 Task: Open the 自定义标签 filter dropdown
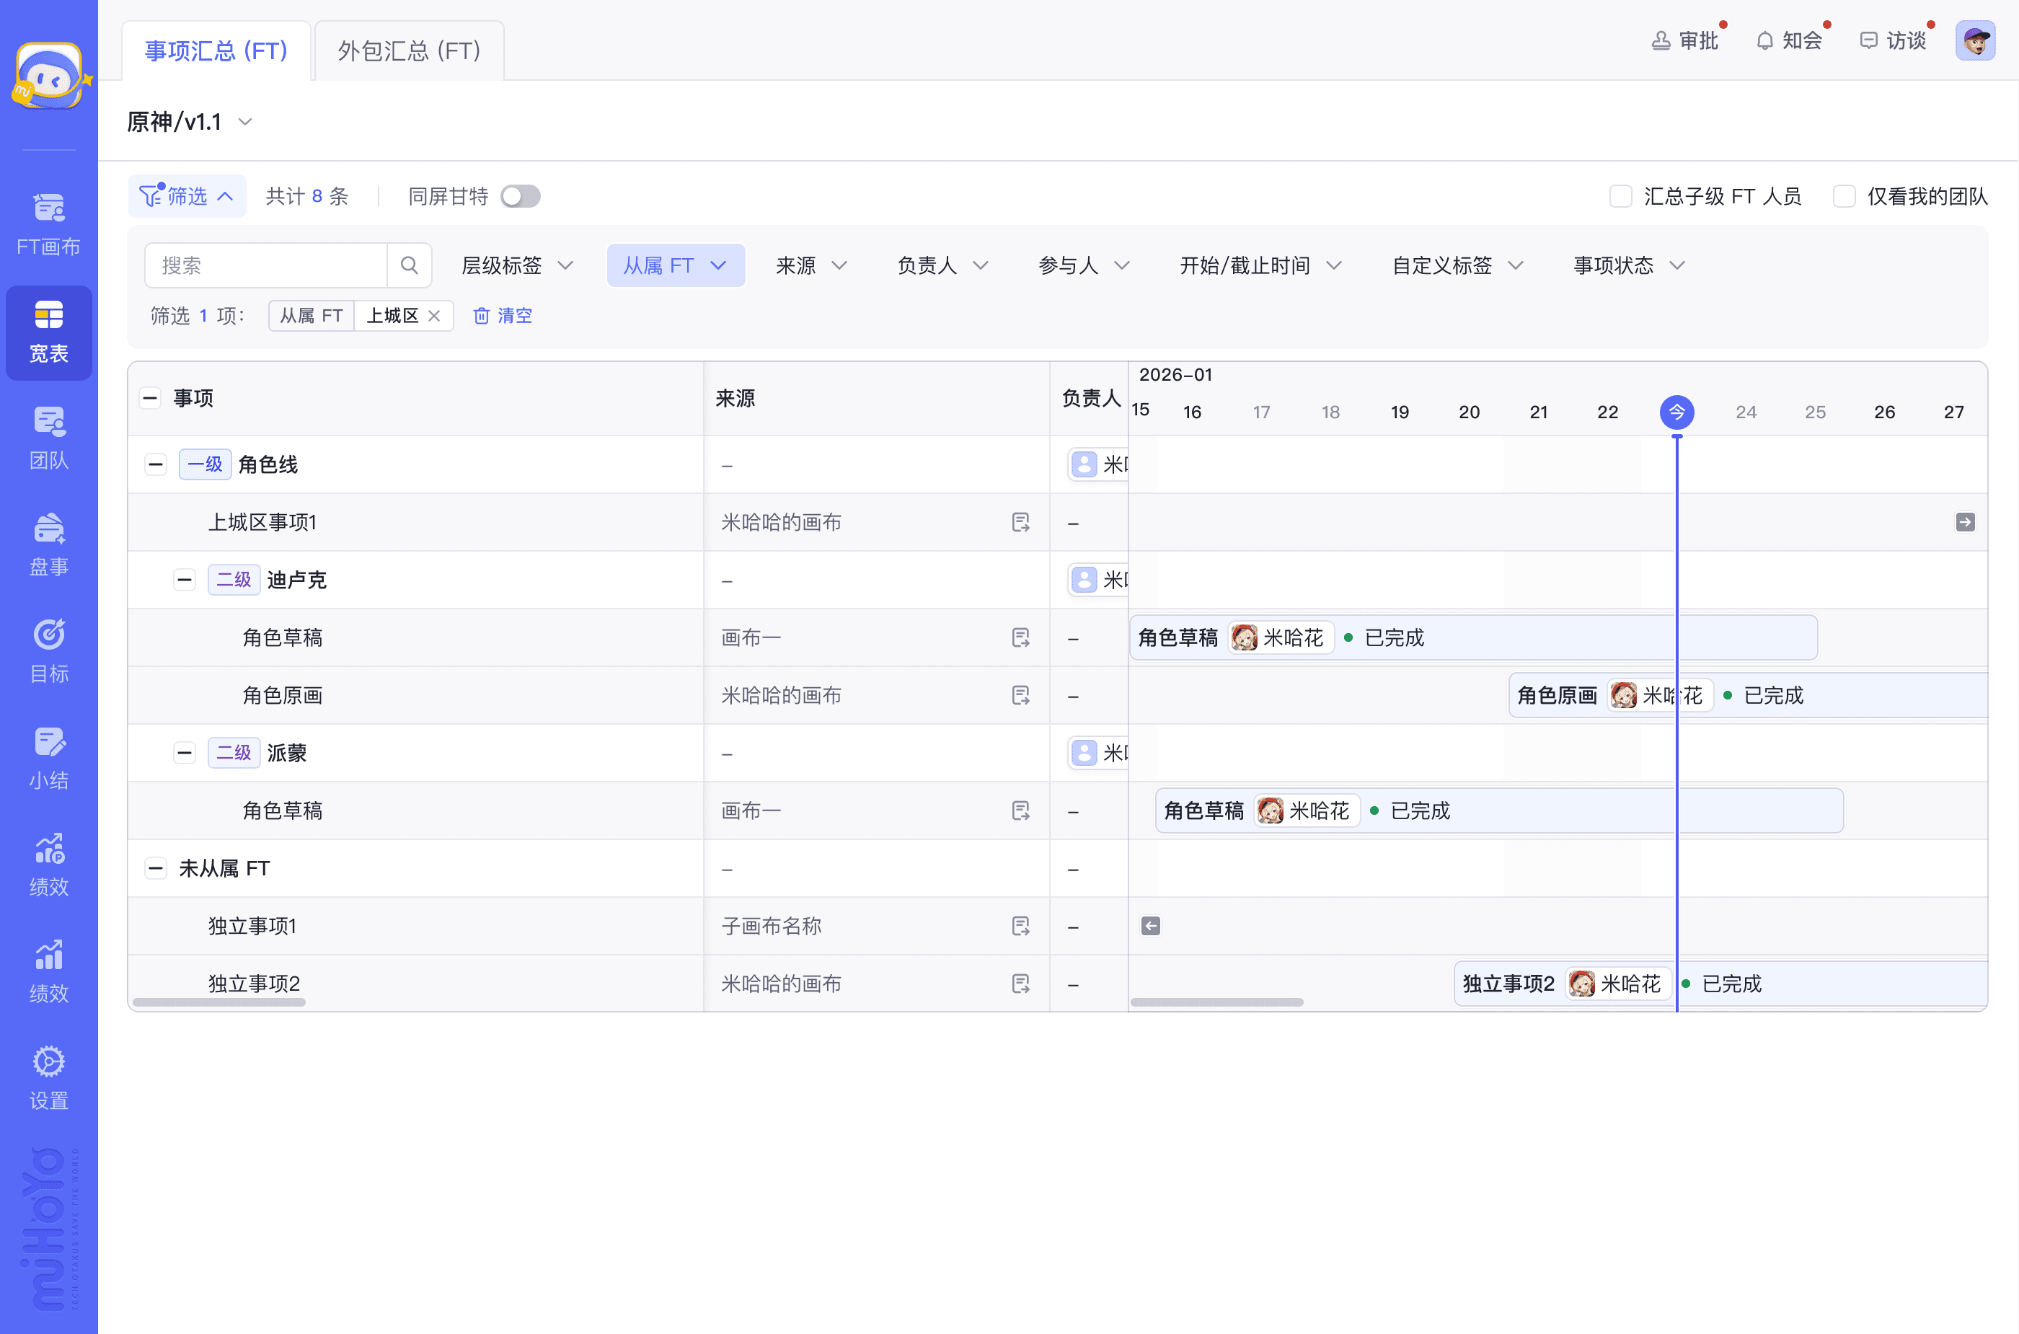coord(1457,265)
